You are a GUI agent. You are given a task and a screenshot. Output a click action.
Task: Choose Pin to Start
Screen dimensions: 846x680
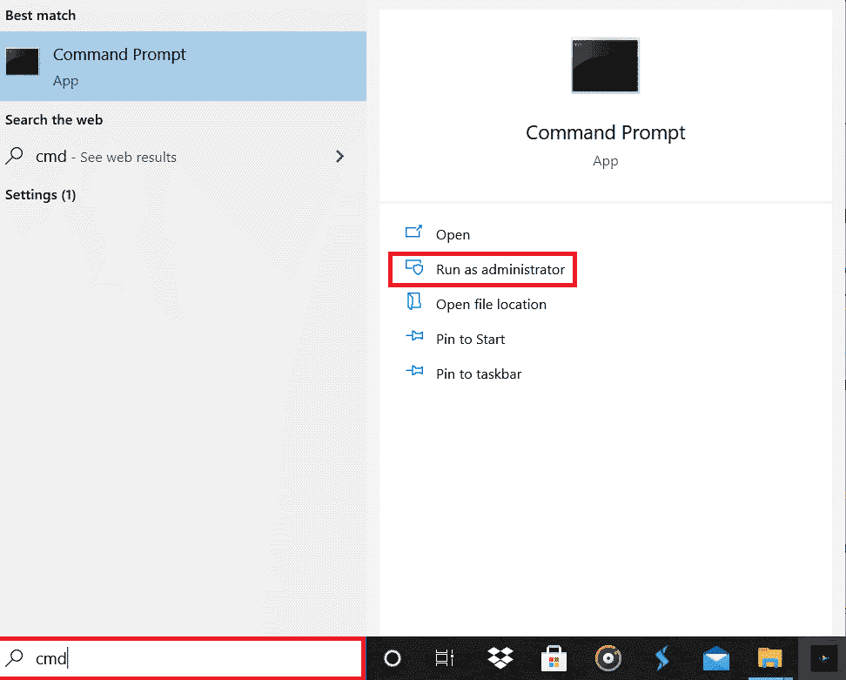pyautogui.click(x=471, y=339)
